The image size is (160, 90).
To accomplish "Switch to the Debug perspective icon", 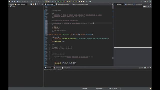I will click(x=150, y=1).
